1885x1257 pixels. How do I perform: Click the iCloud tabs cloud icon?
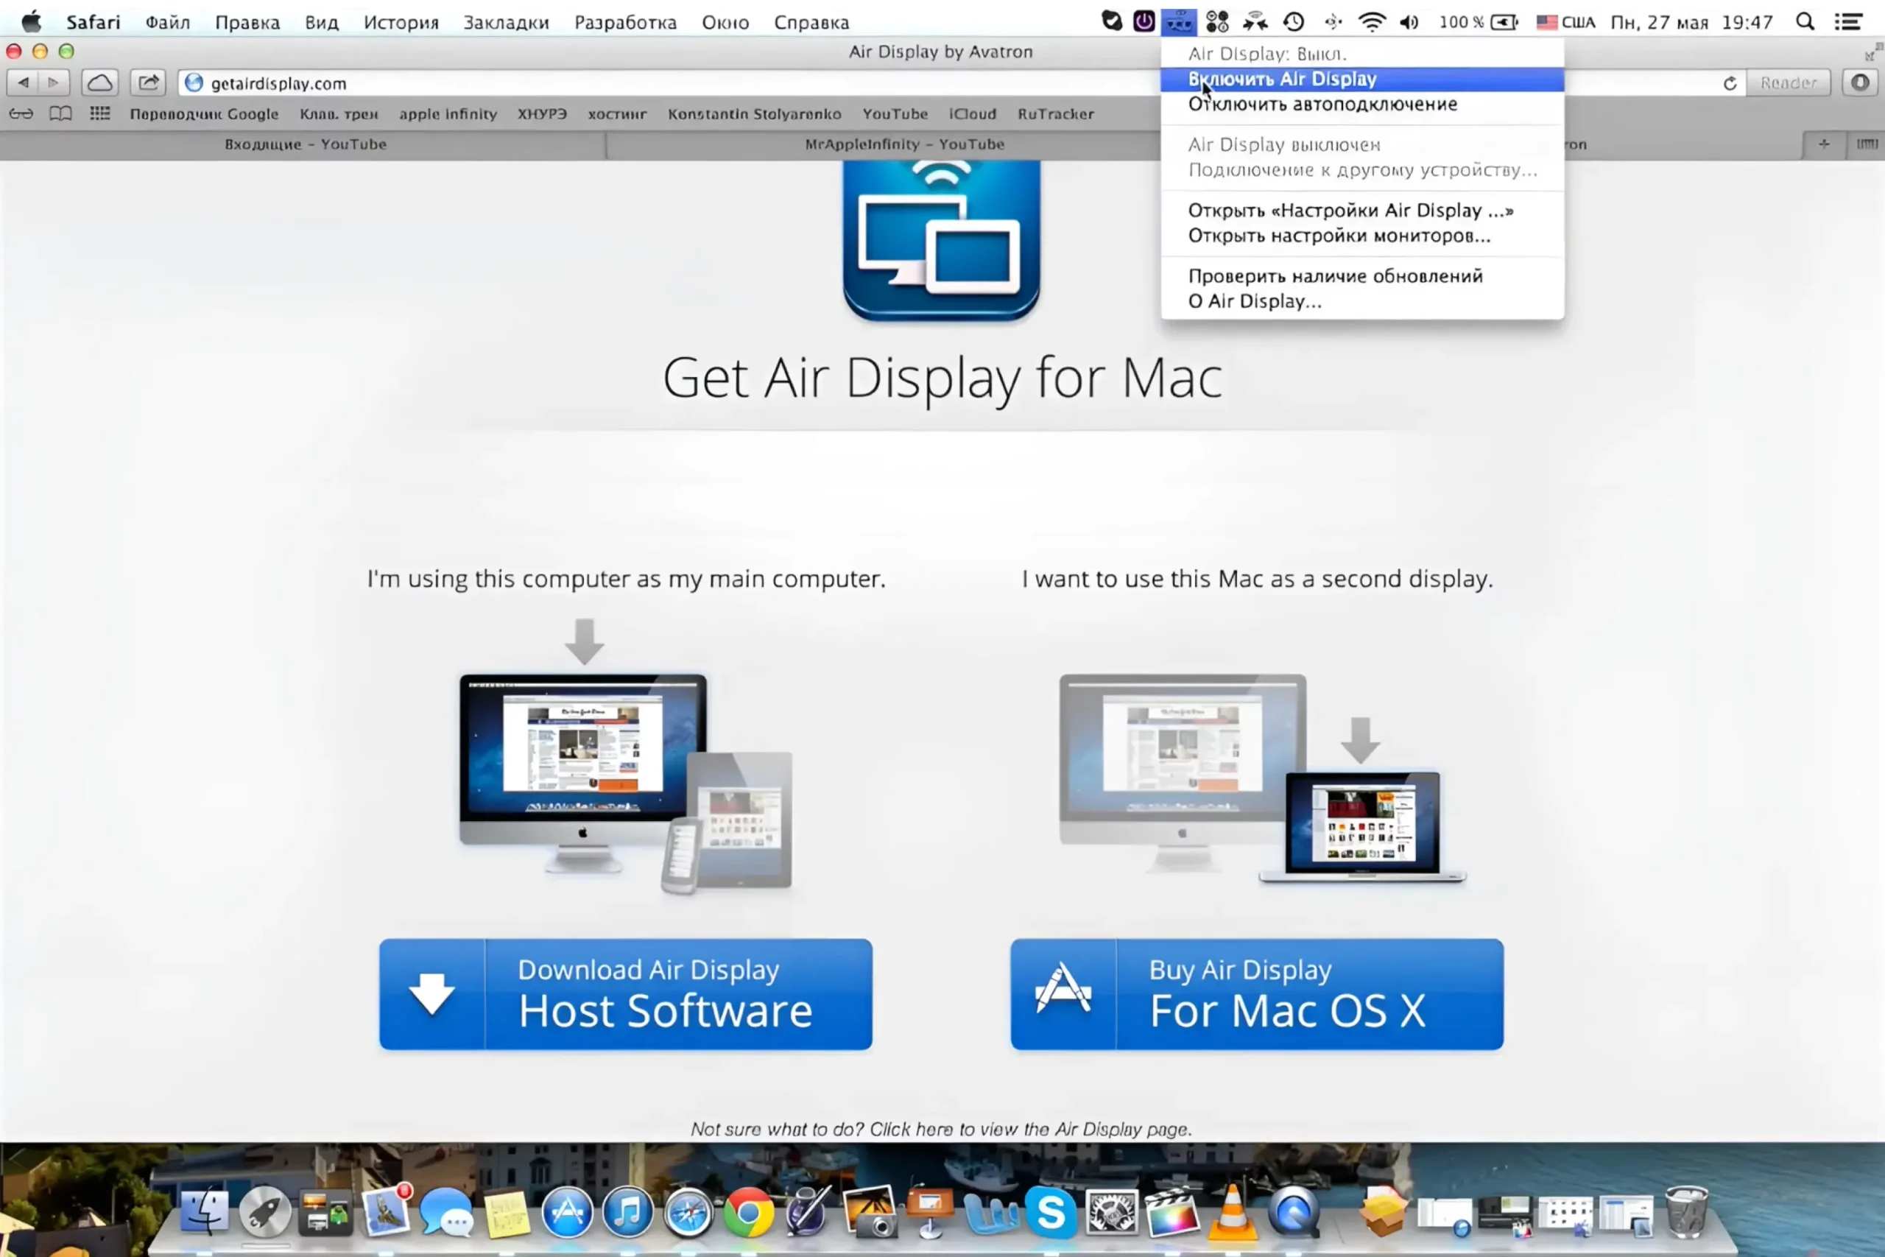100,82
